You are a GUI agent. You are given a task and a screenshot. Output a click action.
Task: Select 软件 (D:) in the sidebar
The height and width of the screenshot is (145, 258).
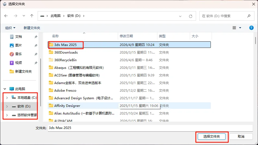click(24, 106)
